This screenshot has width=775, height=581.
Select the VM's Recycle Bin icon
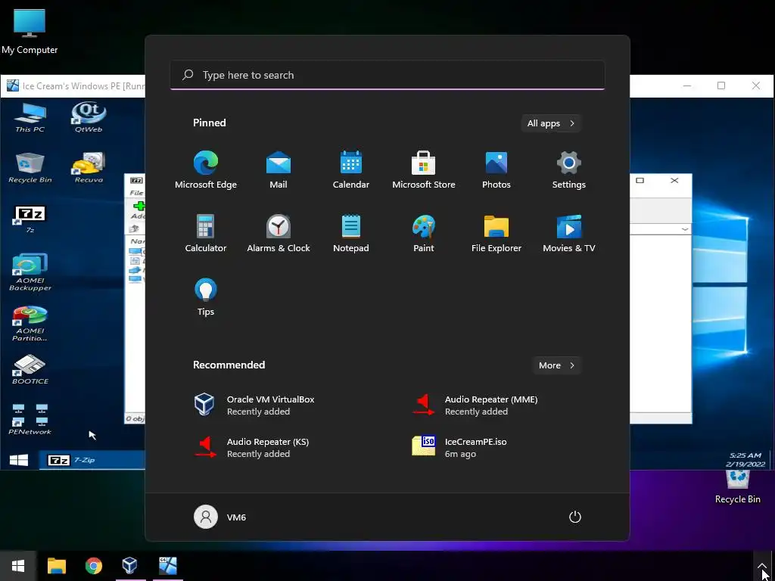point(30,168)
